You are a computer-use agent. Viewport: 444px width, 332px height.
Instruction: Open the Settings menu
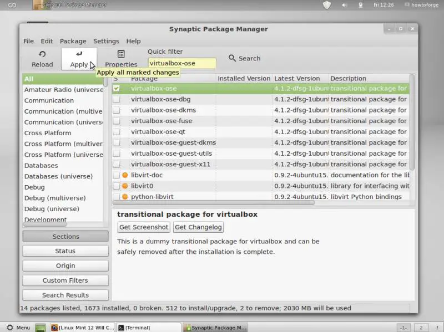coord(106,41)
